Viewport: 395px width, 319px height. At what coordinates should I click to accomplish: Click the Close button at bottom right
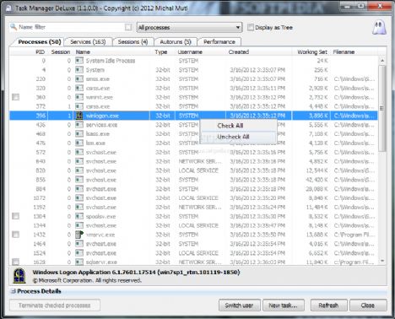(368, 305)
